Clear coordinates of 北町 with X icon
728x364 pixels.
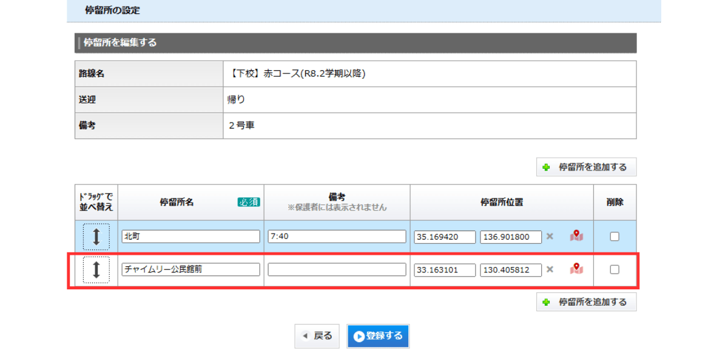pyautogui.click(x=550, y=237)
